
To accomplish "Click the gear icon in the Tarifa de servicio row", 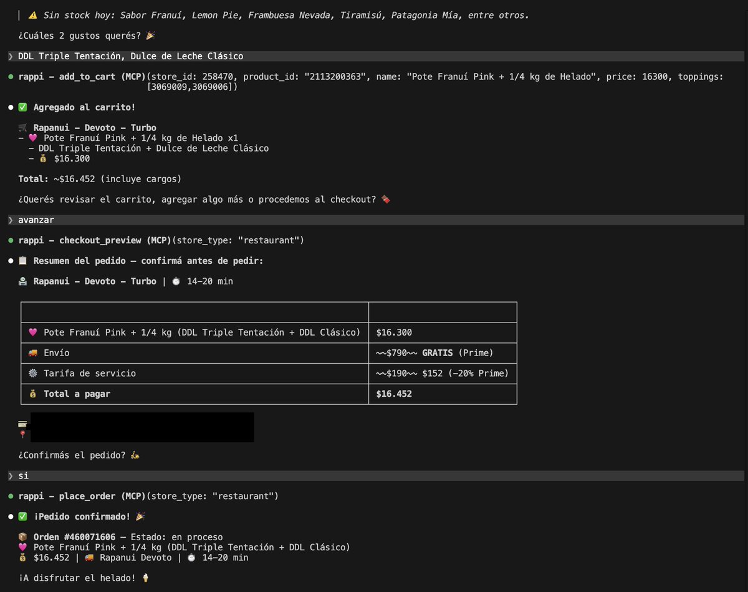I will click(33, 373).
